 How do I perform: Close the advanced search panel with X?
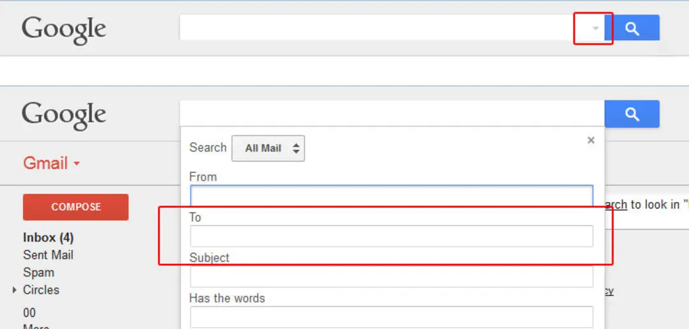(x=591, y=140)
